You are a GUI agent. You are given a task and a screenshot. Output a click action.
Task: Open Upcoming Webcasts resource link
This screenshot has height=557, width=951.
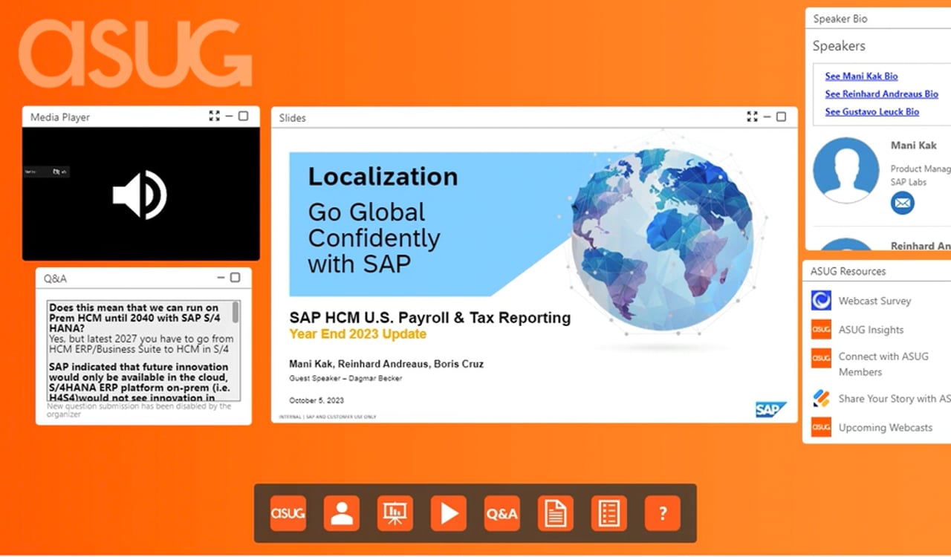click(885, 428)
